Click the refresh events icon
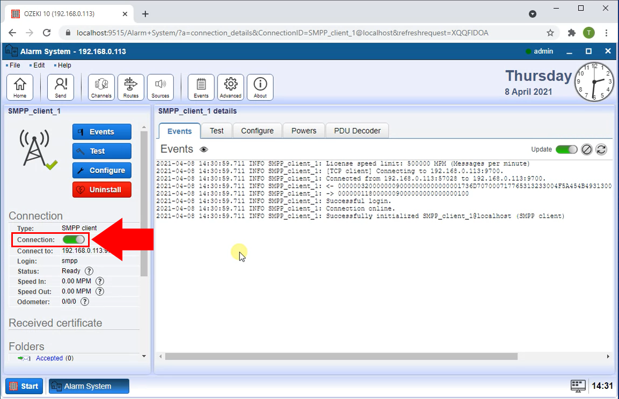The width and height of the screenshot is (619, 399). [601, 150]
